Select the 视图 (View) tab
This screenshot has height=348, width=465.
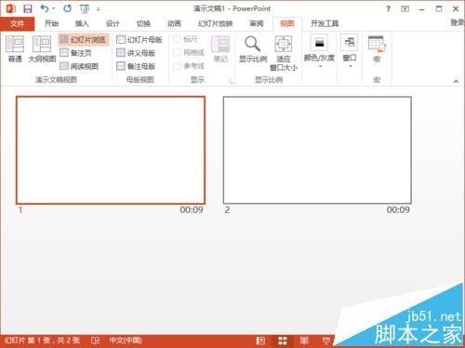click(287, 23)
